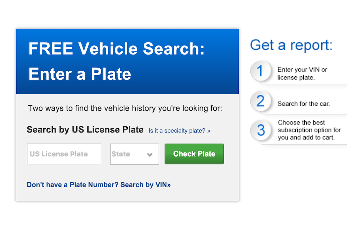Click the State dropdown chevron arrow
The width and height of the screenshot is (347, 231).
click(150, 155)
